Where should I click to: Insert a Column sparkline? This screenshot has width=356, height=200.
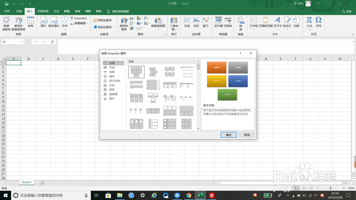[x=197, y=22]
